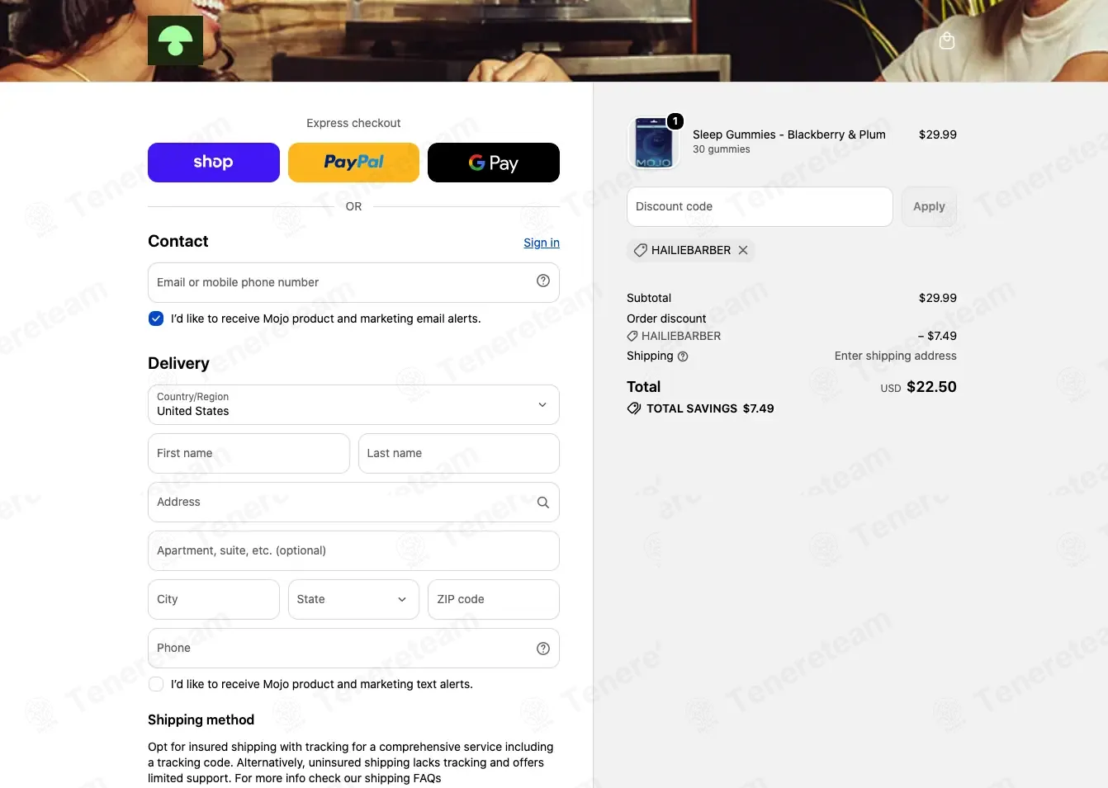Viewport: 1108px width, 788px height.
Task: Focus the Apartment, suite field
Action: [353, 550]
